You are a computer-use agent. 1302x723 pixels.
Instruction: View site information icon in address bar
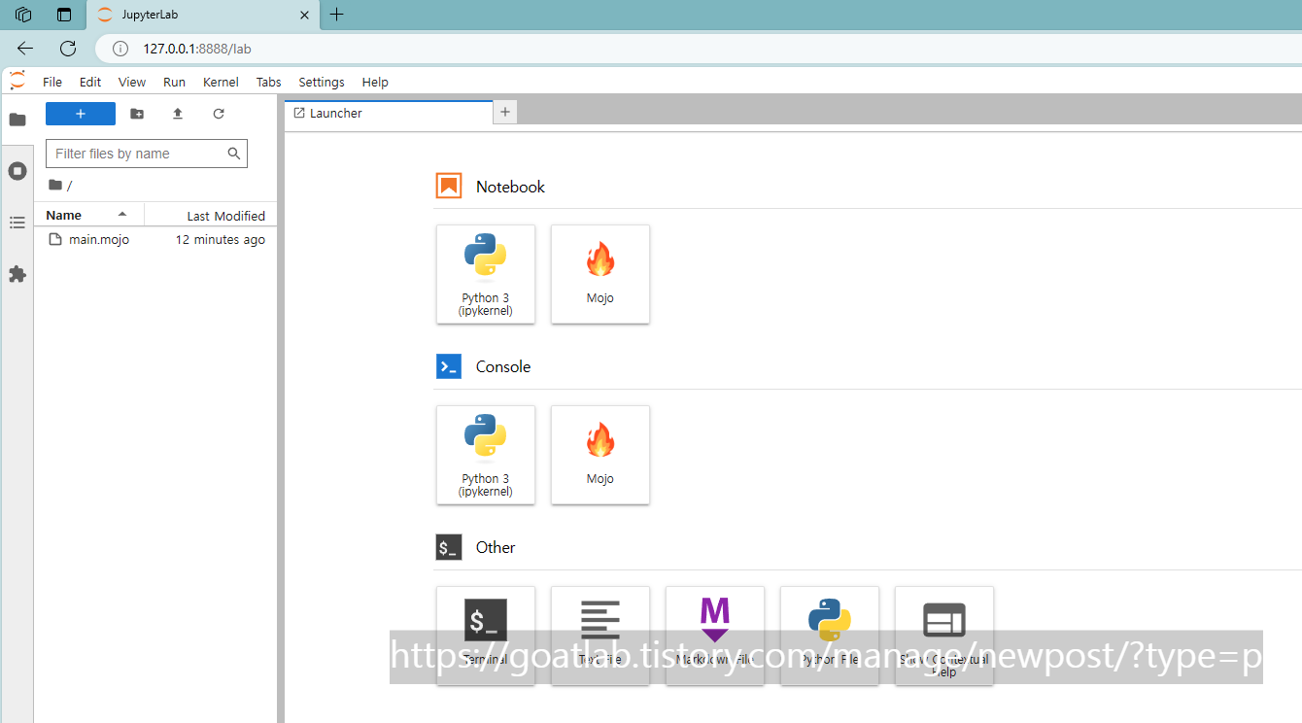point(120,49)
